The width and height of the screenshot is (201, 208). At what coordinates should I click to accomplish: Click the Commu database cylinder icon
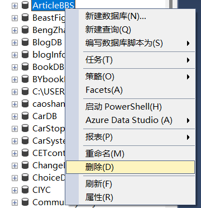point(25,202)
